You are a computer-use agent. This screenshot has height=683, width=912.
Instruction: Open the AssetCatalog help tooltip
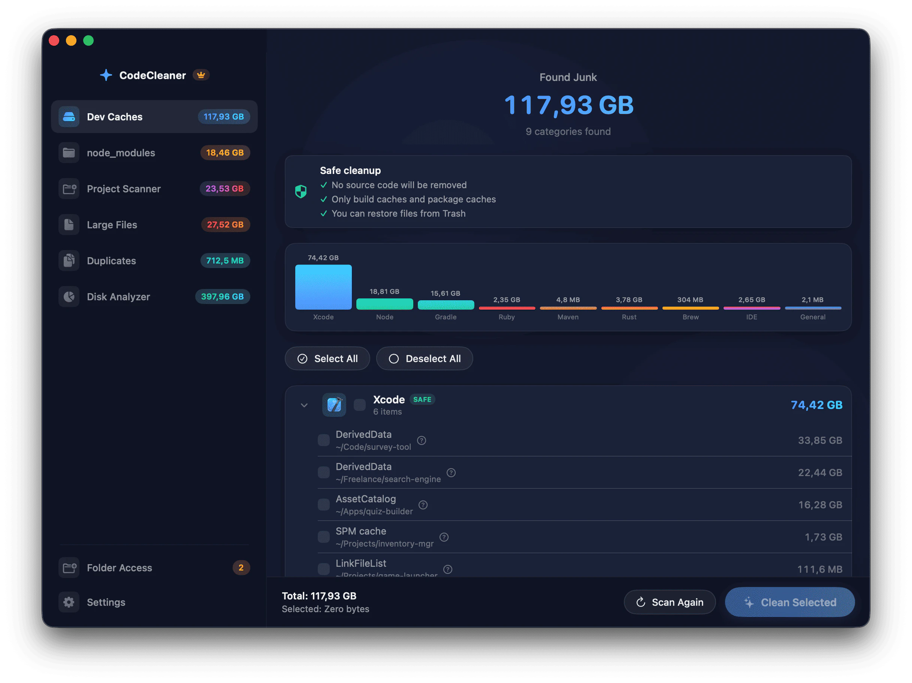423,505
